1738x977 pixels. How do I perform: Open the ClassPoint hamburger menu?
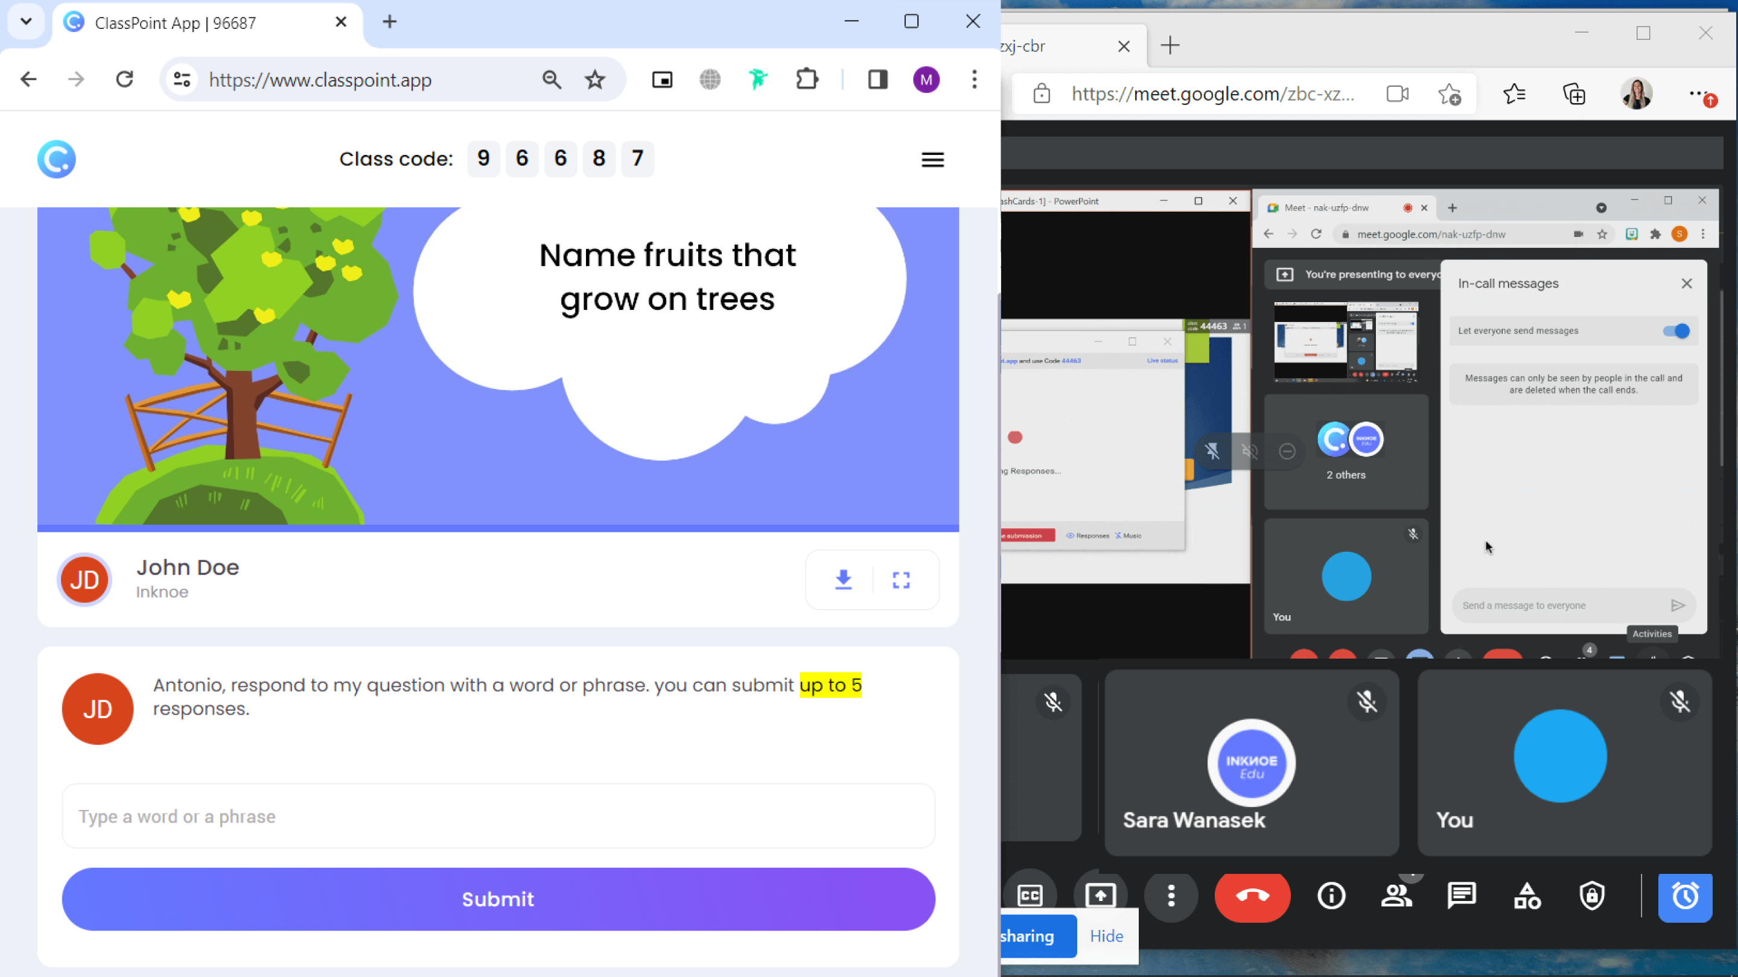pyautogui.click(x=932, y=160)
